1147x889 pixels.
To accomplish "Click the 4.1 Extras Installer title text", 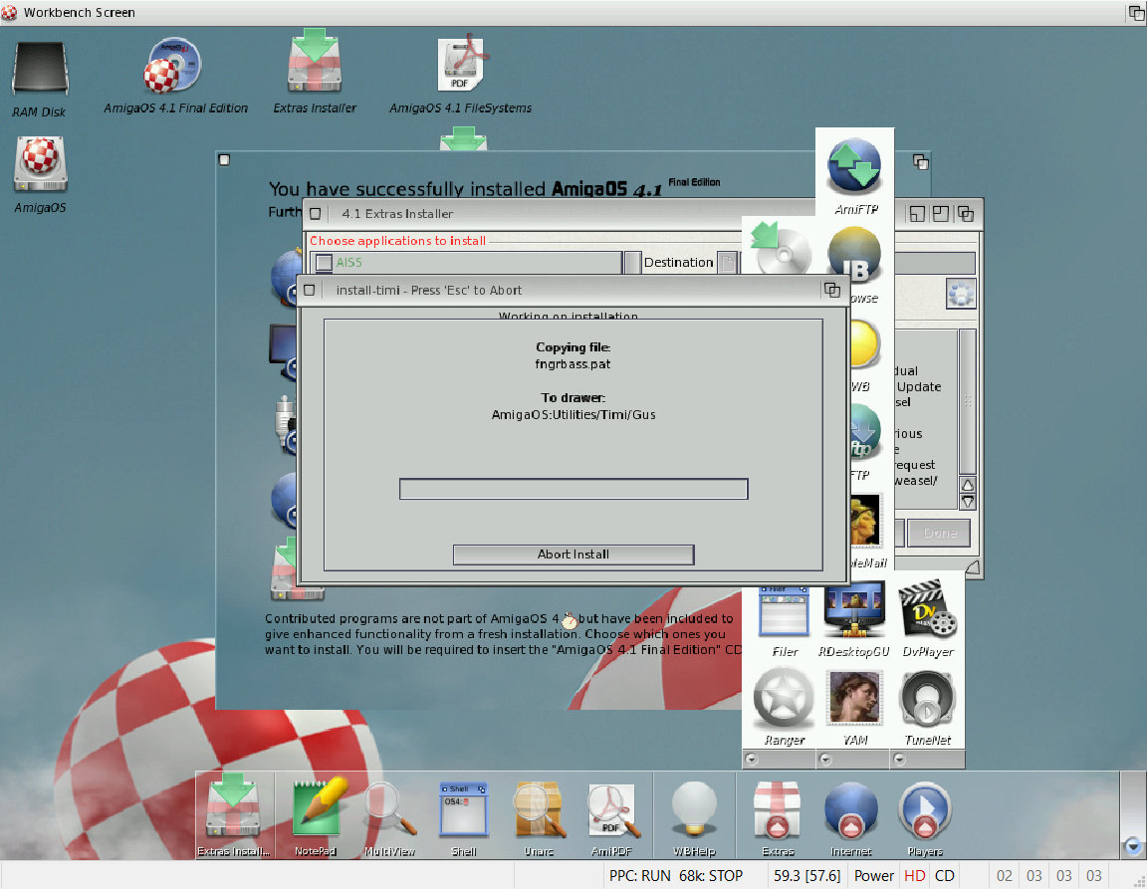I will (397, 214).
